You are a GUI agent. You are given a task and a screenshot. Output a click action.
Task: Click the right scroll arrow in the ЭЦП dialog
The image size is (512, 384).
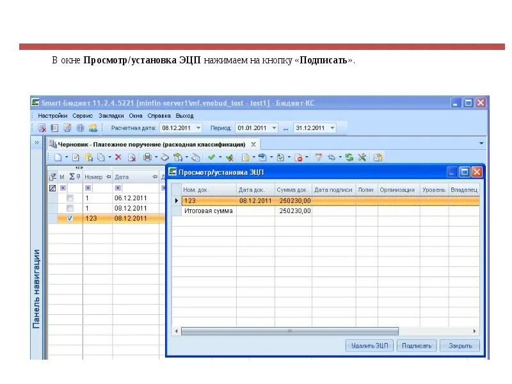coord(474,331)
